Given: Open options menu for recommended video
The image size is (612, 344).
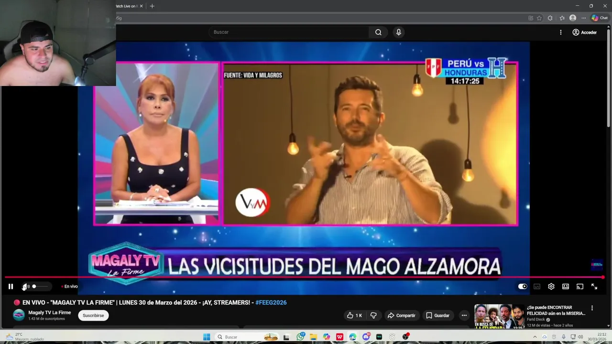Looking at the screenshot, I should pos(592,308).
